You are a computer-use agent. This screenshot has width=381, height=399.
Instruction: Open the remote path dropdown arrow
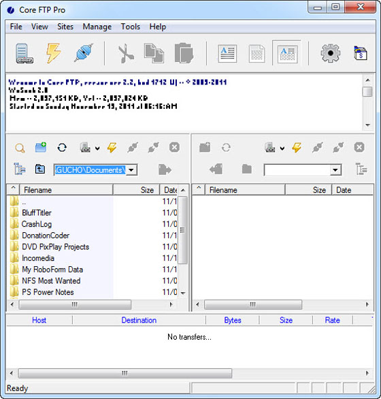click(x=335, y=170)
